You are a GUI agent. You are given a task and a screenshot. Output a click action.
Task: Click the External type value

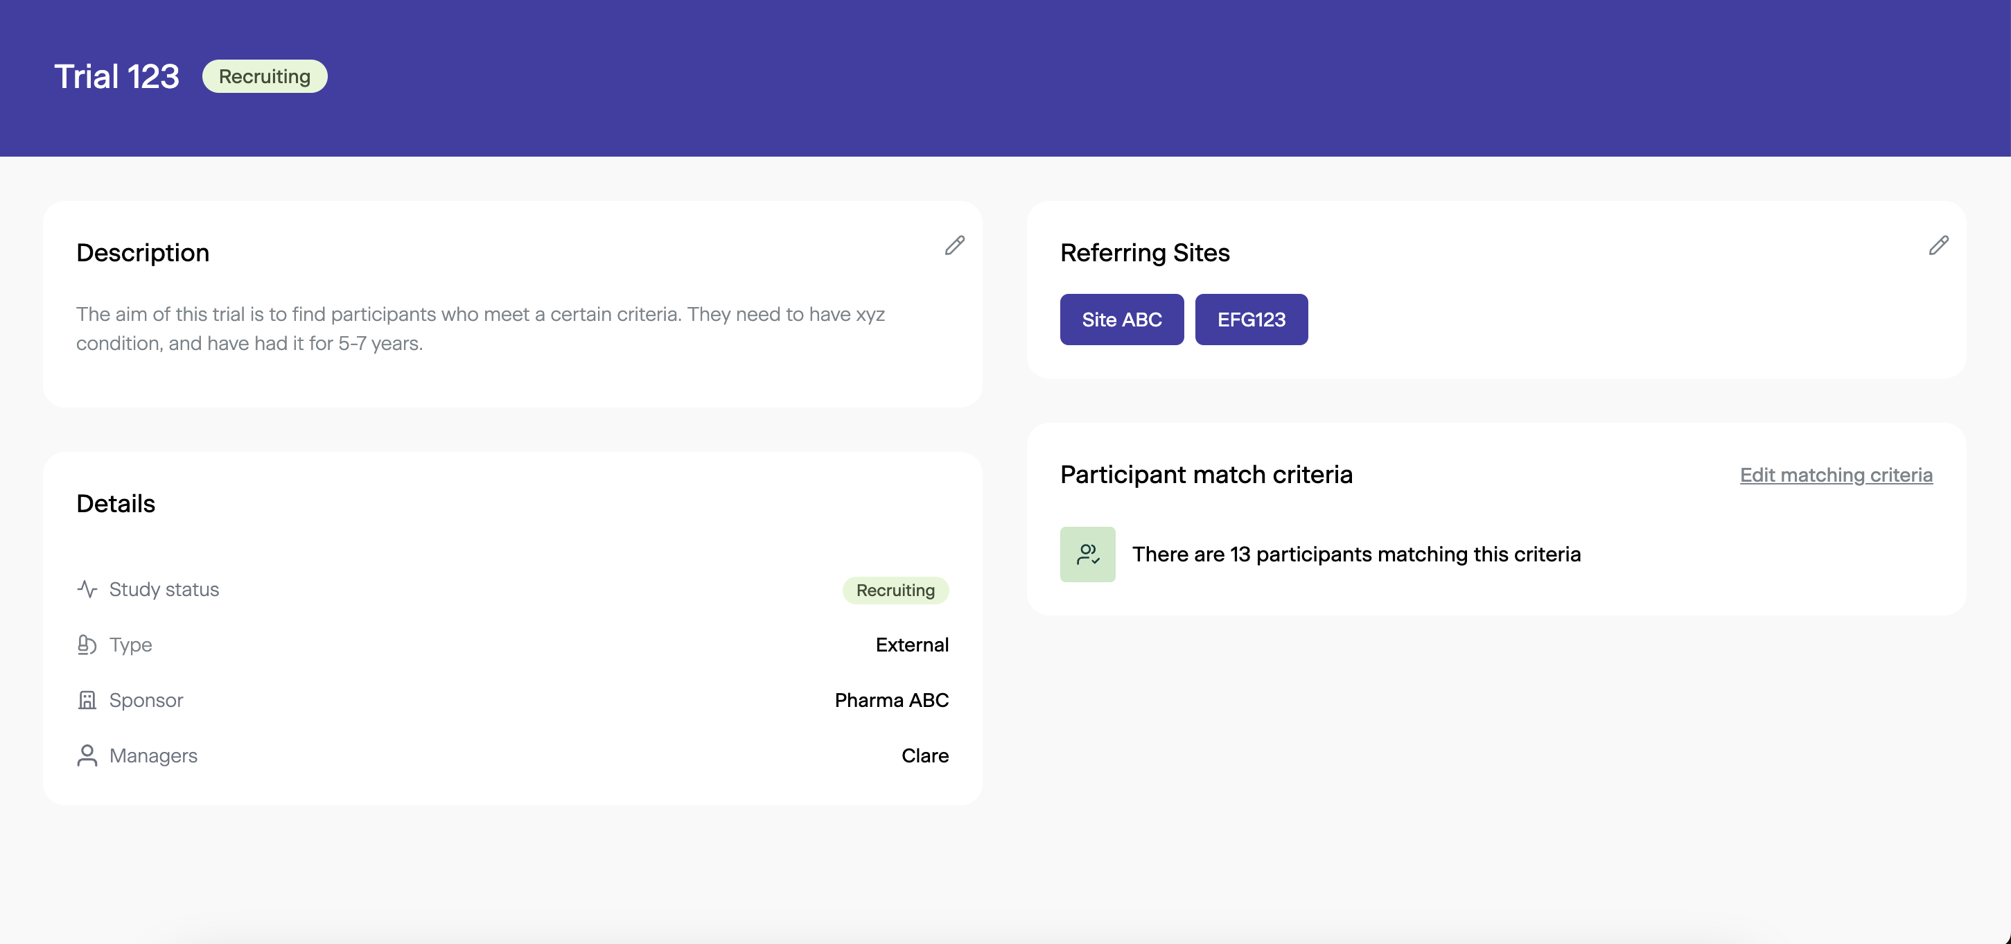pyautogui.click(x=911, y=644)
